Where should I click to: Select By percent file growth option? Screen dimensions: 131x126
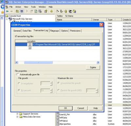point(19,90)
